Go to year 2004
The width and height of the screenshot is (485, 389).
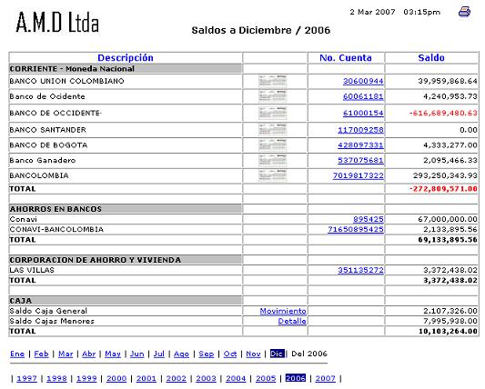[x=236, y=378]
